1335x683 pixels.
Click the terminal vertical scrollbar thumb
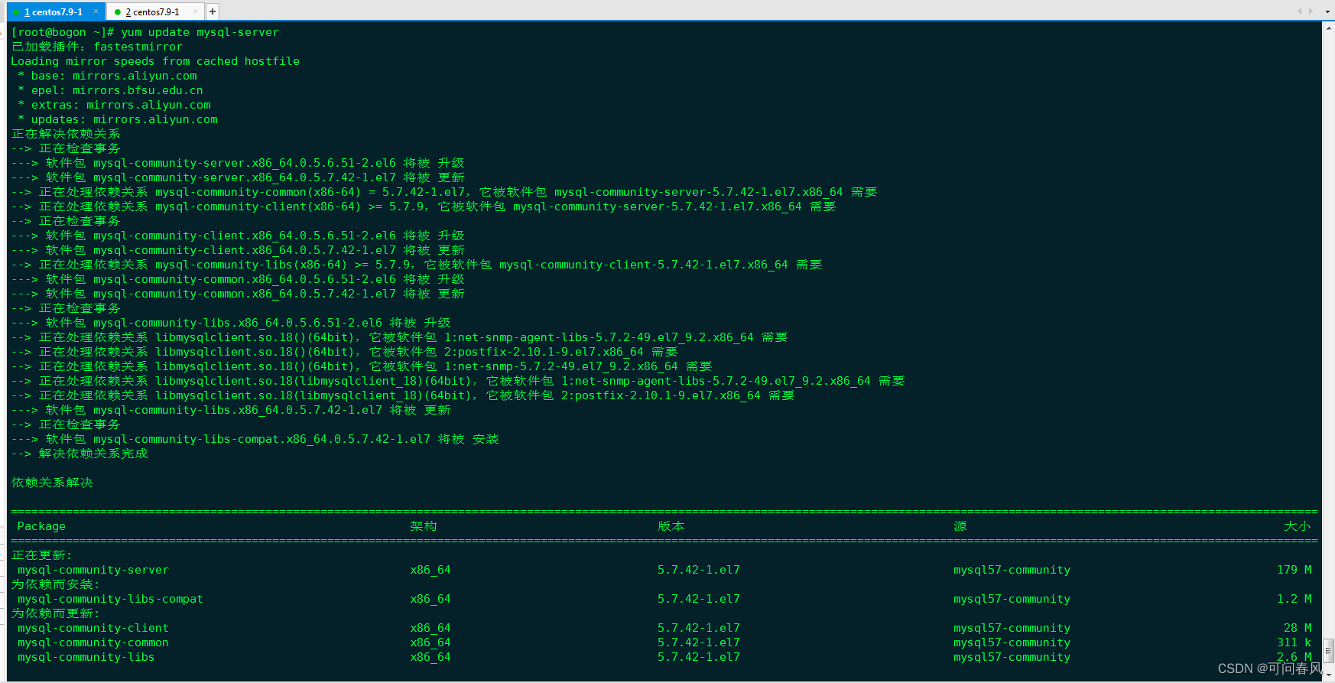point(1329,651)
